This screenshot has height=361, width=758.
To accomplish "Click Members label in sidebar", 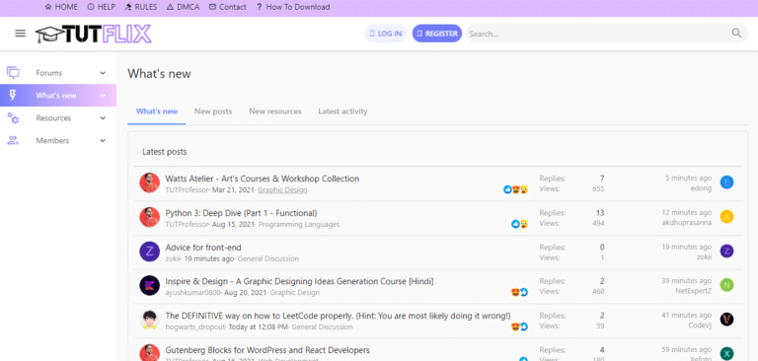I will click(52, 141).
